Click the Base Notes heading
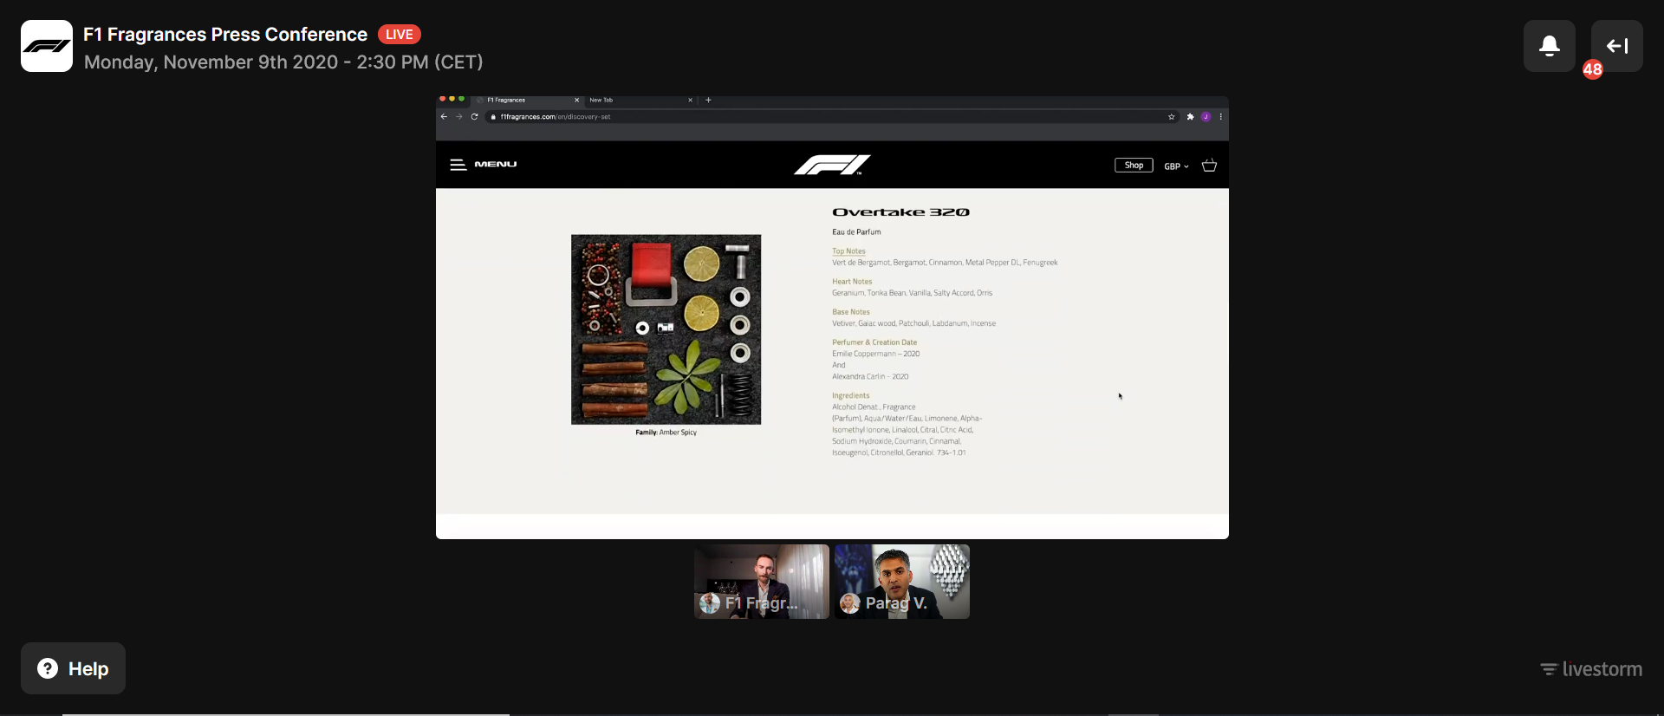 [851, 312]
